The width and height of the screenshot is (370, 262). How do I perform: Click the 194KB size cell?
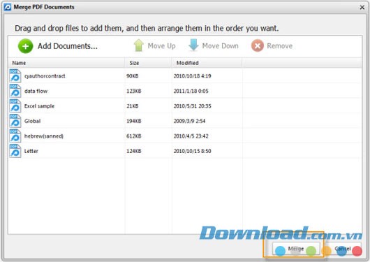(134, 121)
